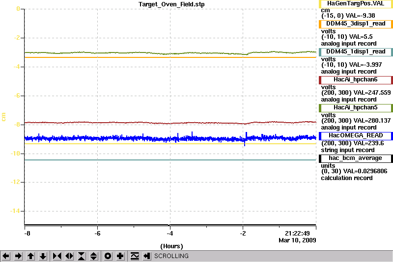Click the Mar 10, 2009 date

point(297,240)
